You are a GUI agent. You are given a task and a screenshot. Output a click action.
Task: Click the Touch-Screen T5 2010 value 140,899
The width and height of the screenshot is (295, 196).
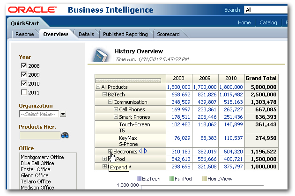tap(233, 124)
